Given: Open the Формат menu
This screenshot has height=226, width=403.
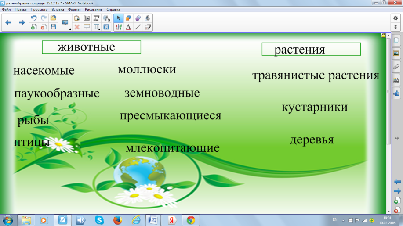Looking at the screenshot, I should [x=74, y=9].
